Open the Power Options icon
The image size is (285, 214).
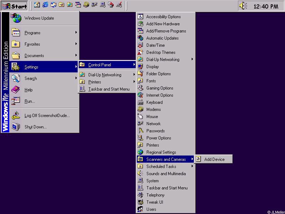pos(140,138)
